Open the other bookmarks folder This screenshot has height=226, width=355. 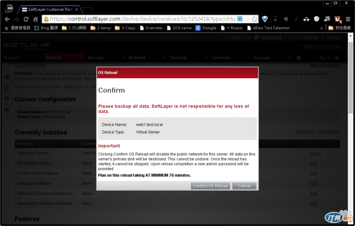pos(339,28)
